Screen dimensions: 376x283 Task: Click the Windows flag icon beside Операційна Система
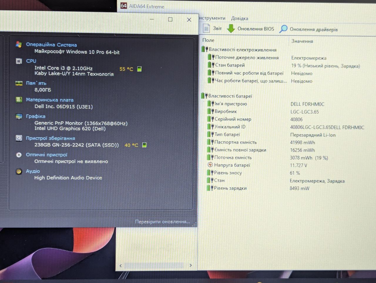(19, 45)
